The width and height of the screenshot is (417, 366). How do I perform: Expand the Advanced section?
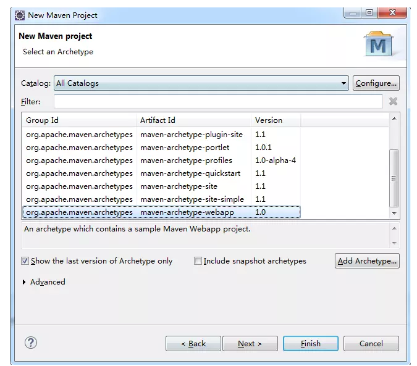pos(25,282)
